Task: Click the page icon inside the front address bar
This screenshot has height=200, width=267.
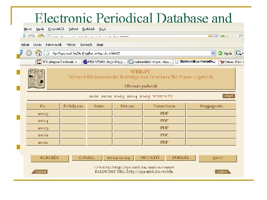Action: point(47,53)
